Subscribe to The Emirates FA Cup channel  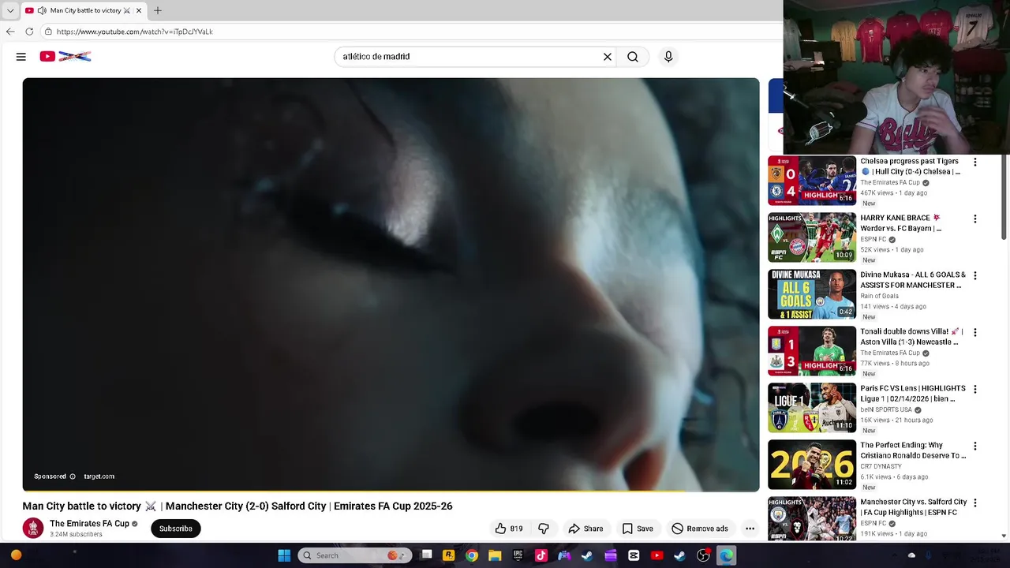tap(176, 529)
